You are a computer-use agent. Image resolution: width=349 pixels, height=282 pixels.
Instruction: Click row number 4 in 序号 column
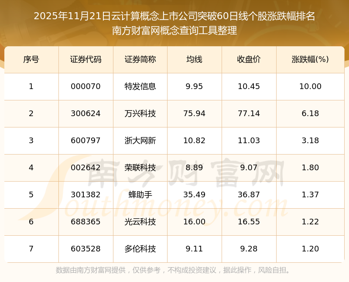(x=31, y=168)
